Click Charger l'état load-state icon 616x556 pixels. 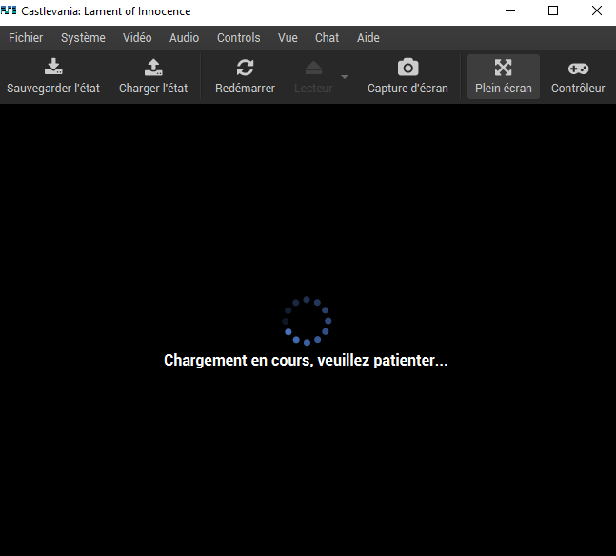click(x=153, y=67)
